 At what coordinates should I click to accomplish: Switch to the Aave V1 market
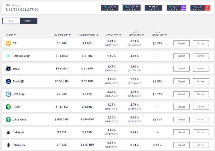[x=110, y=8]
